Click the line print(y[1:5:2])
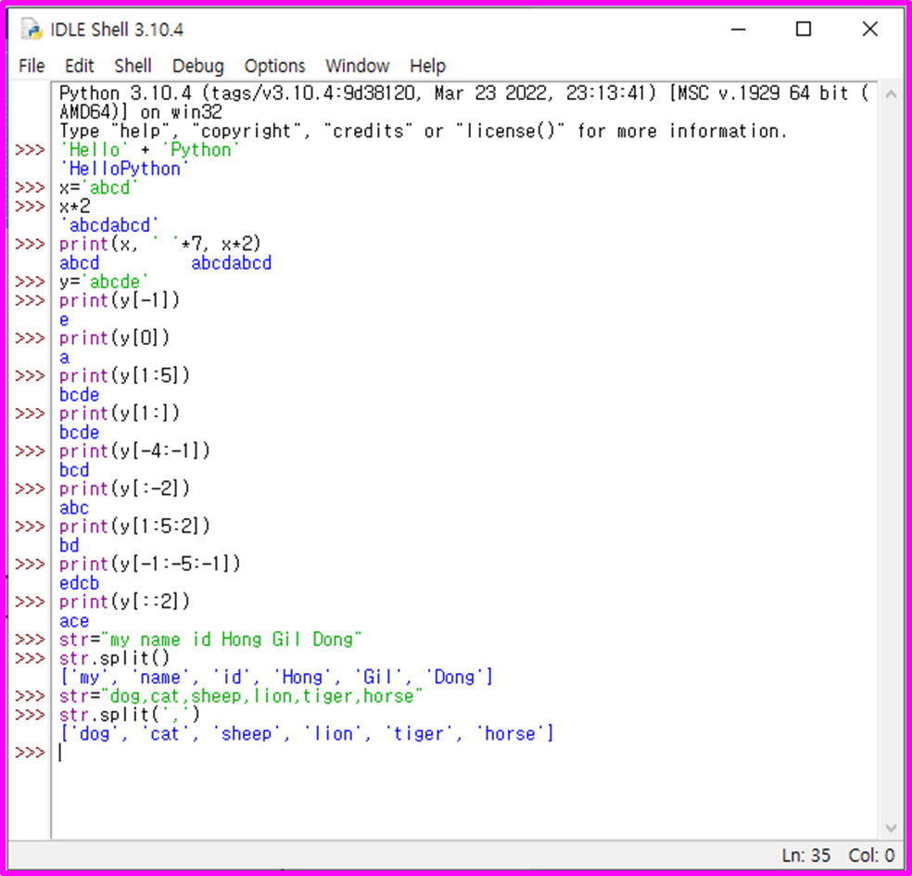The height and width of the screenshot is (876, 912). point(134,527)
